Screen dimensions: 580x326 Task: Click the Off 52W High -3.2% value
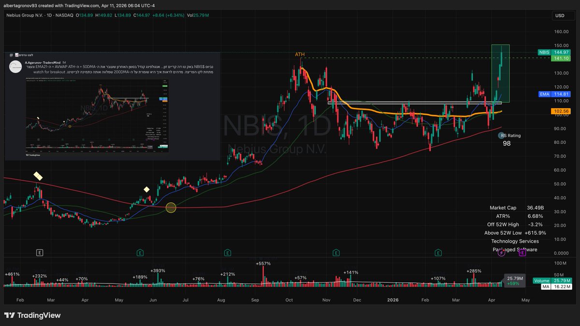[x=536, y=224]
